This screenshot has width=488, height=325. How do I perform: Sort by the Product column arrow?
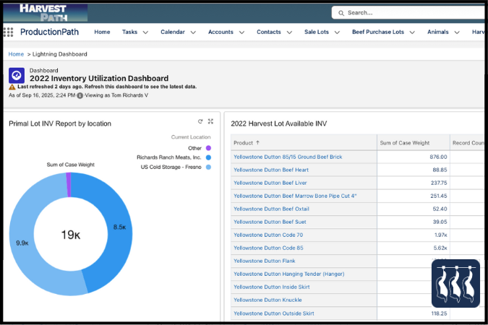click(x=257, y=143)
